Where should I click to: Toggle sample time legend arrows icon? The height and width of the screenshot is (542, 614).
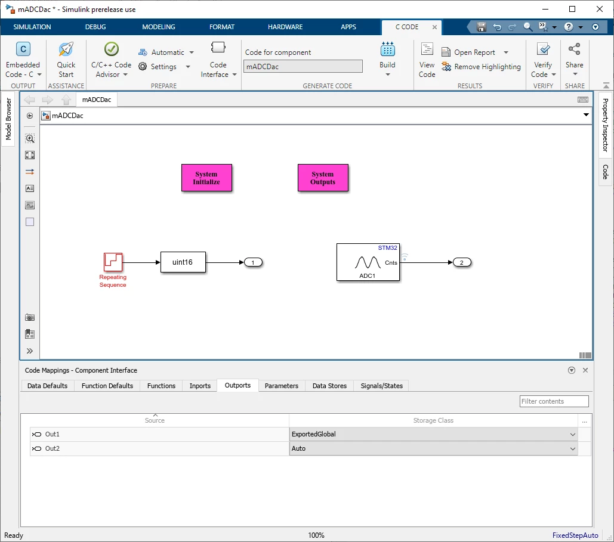30,172
